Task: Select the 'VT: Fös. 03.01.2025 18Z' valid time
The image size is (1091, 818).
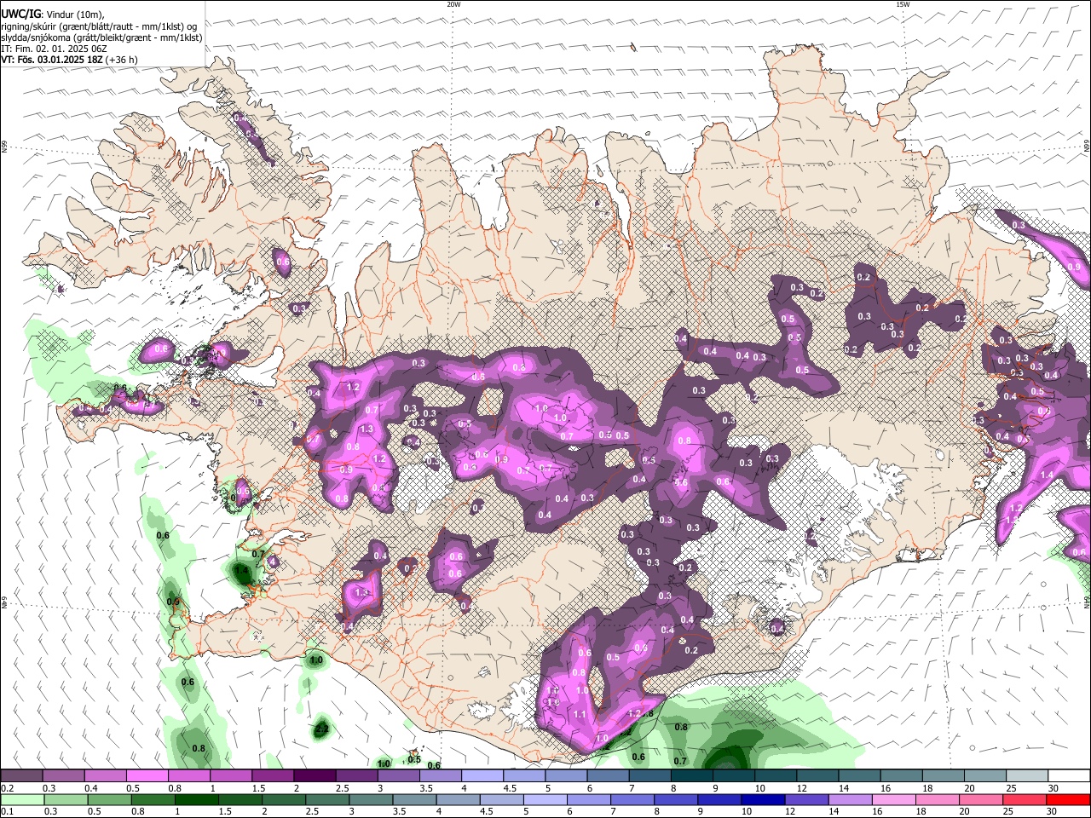Action: tap(52, 60)
